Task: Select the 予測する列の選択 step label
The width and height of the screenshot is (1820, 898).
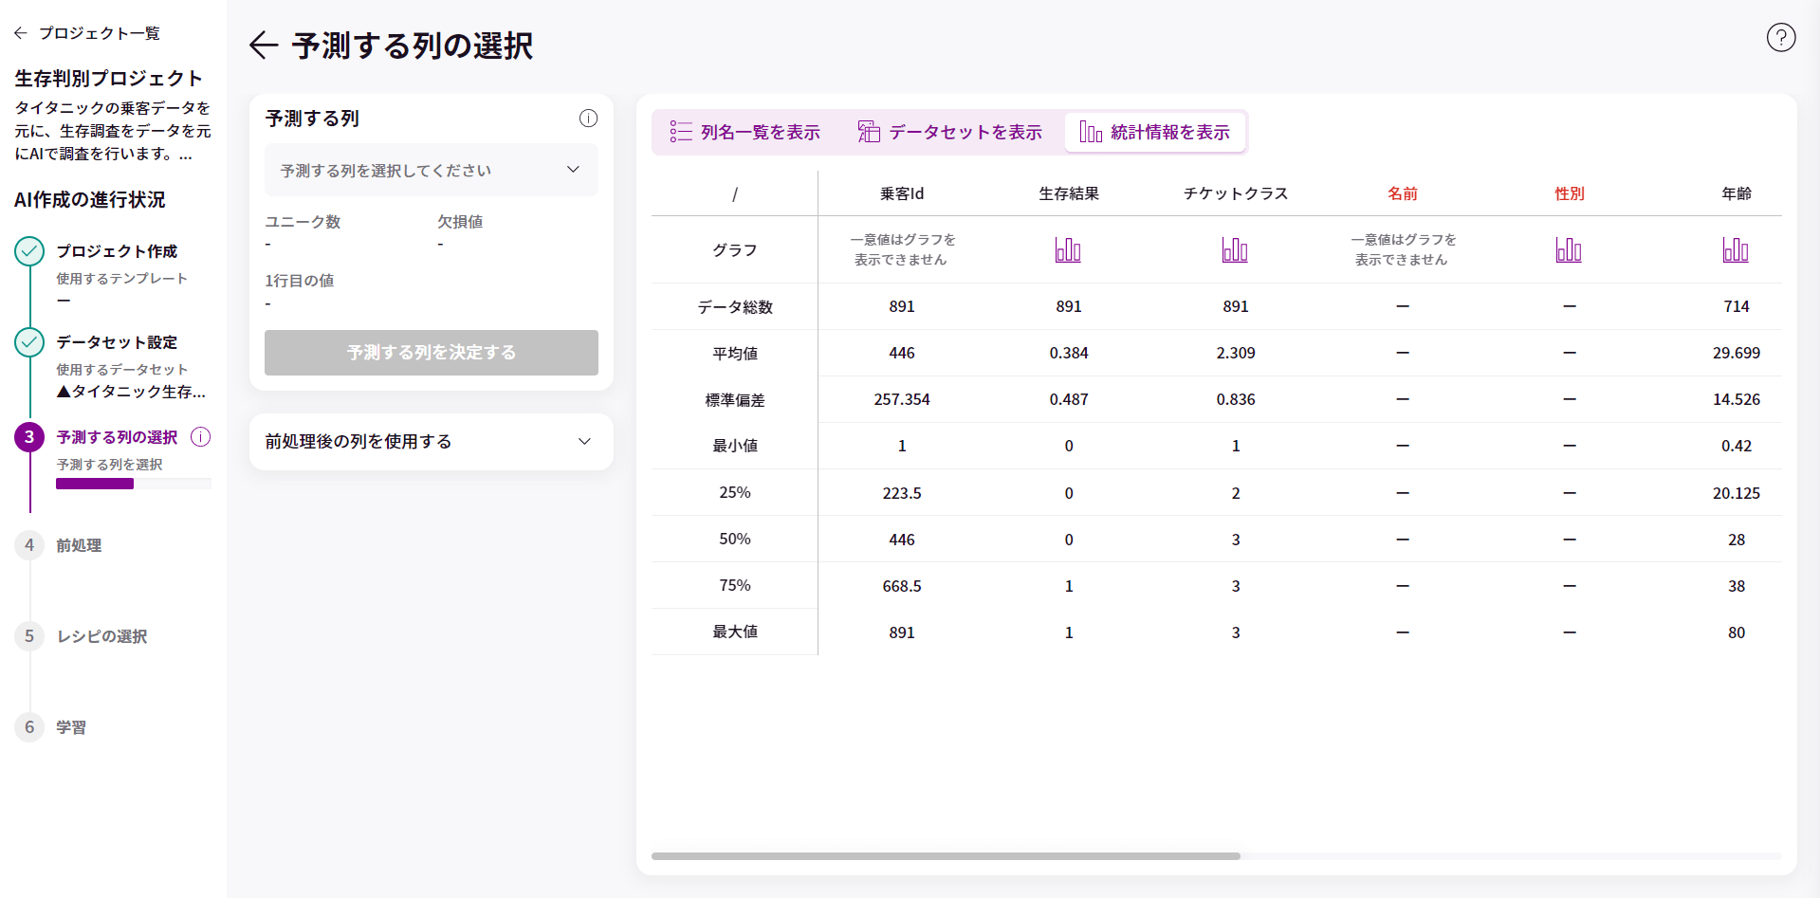Action: pyautogui.click(x=117, y=437)
